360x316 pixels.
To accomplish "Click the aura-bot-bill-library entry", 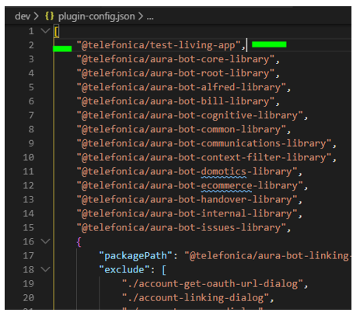I will [176, 101].
